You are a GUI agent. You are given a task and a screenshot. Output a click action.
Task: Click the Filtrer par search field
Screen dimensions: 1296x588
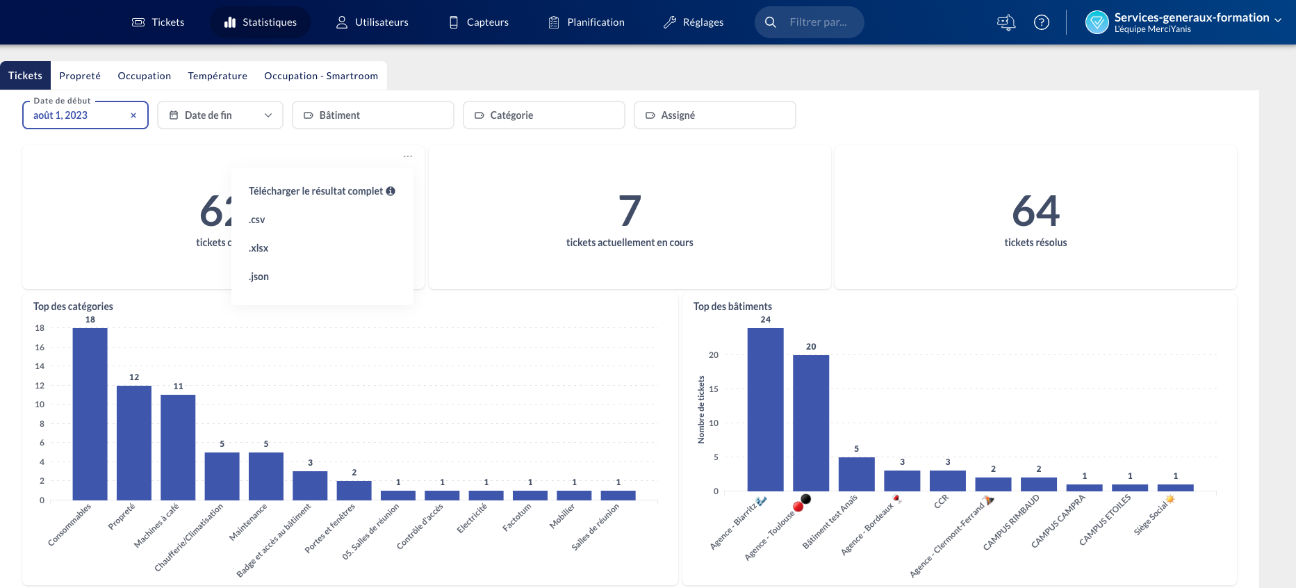click(x=818, y=22)
